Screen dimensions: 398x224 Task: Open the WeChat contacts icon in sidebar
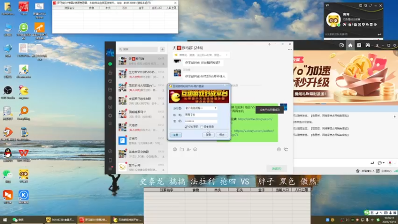click(110, 73)
